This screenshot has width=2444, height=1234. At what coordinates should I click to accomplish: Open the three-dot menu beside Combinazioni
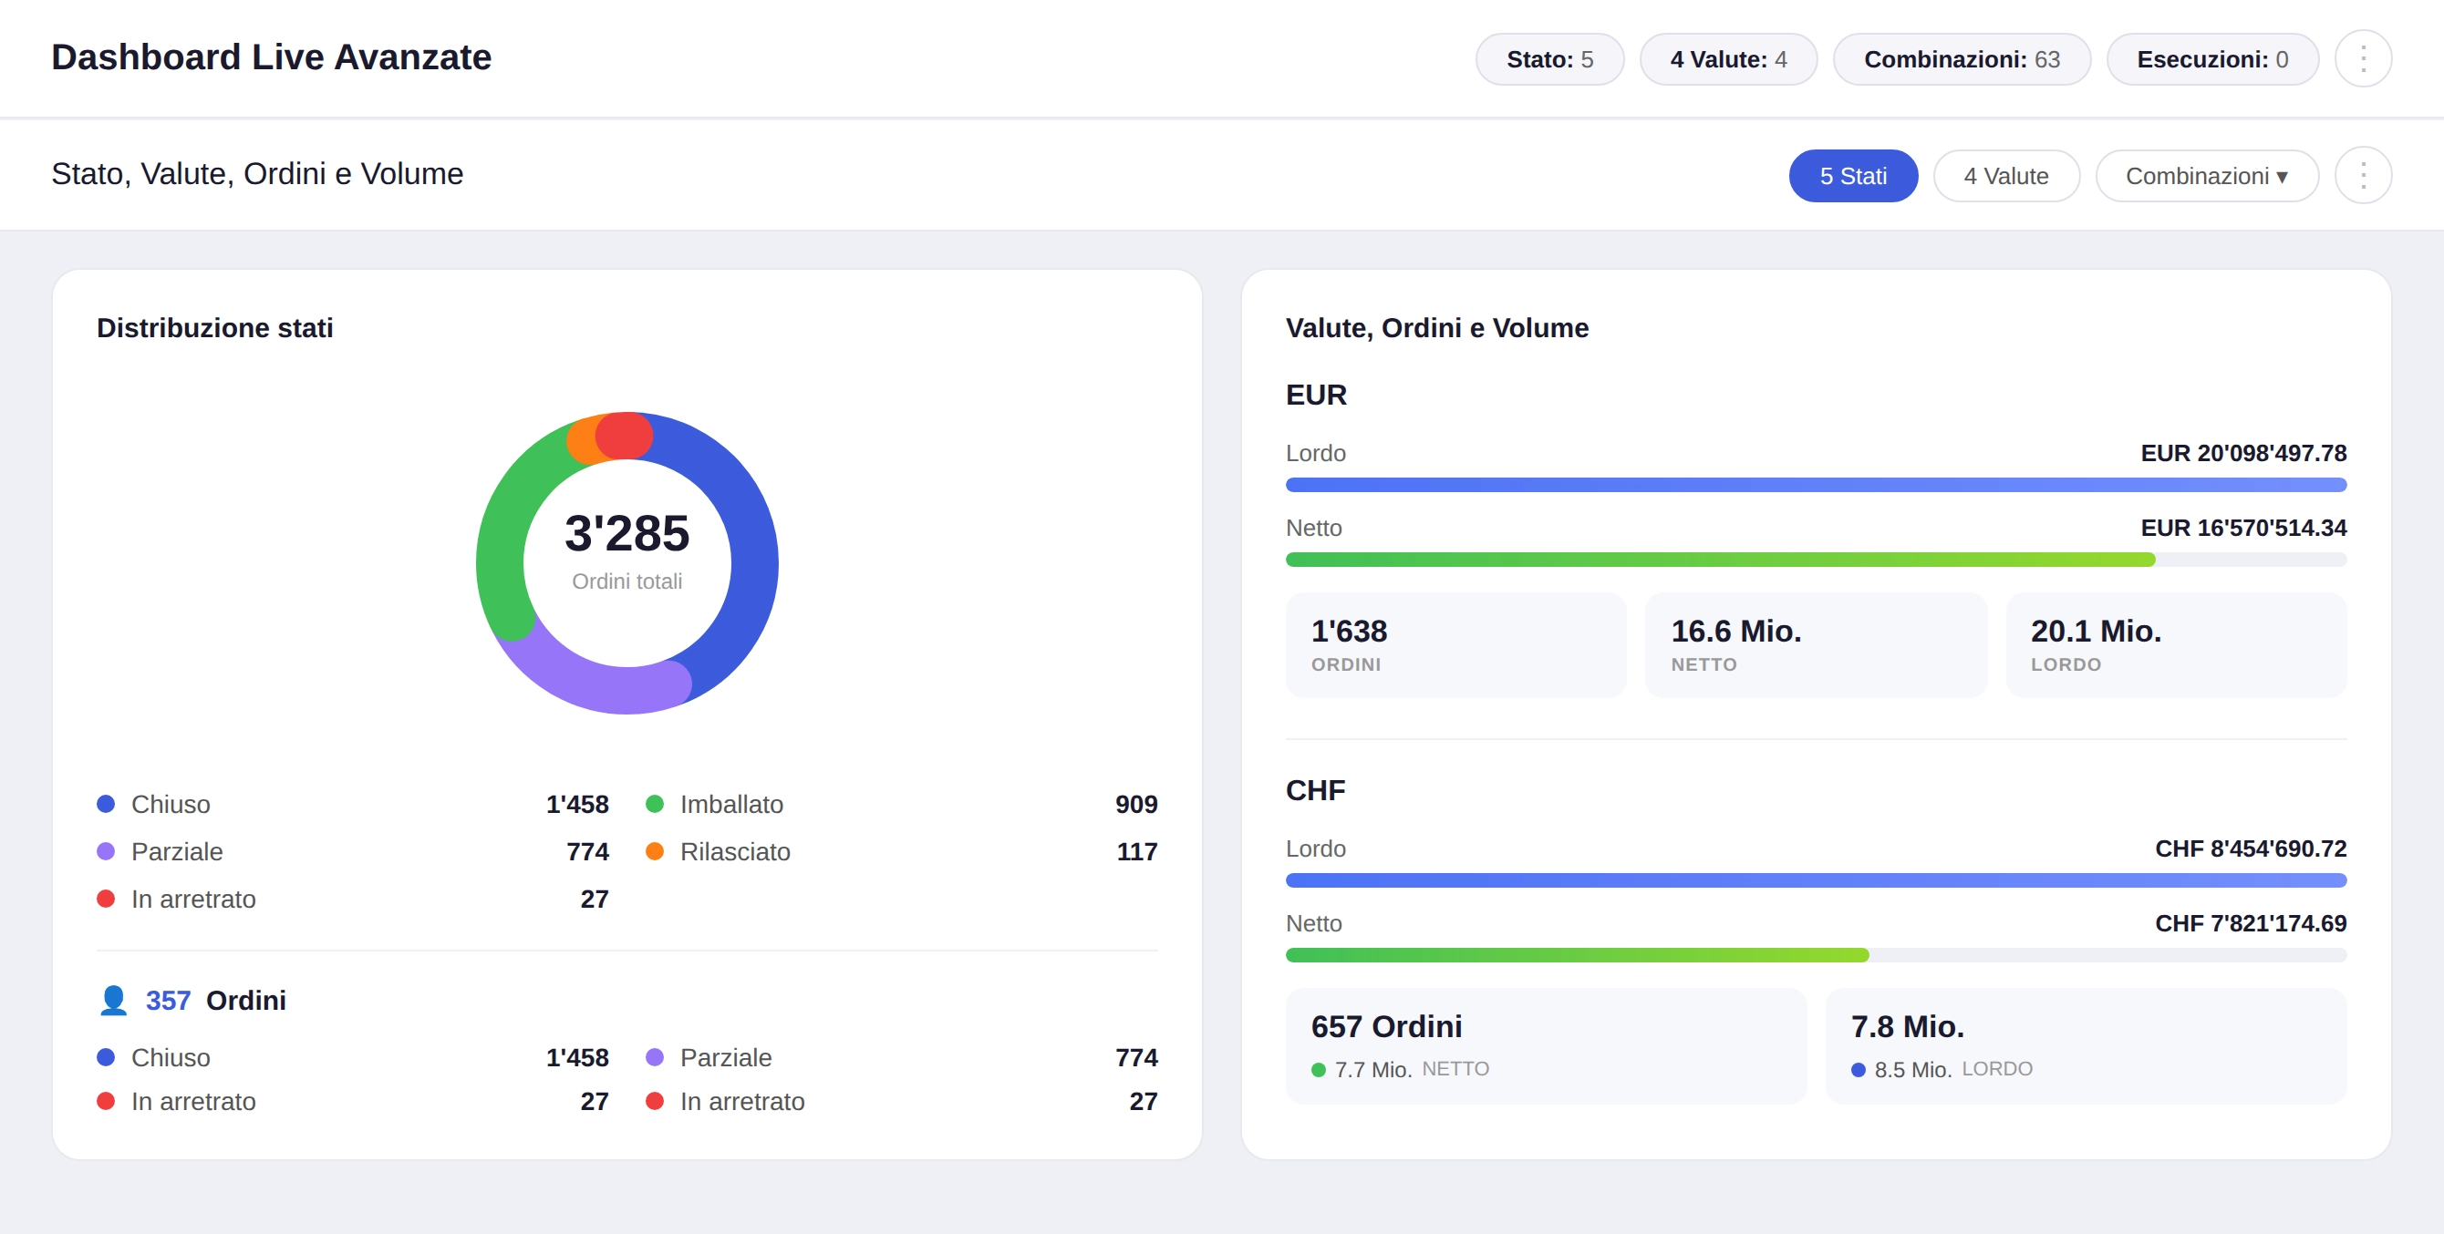(2363, 174)
